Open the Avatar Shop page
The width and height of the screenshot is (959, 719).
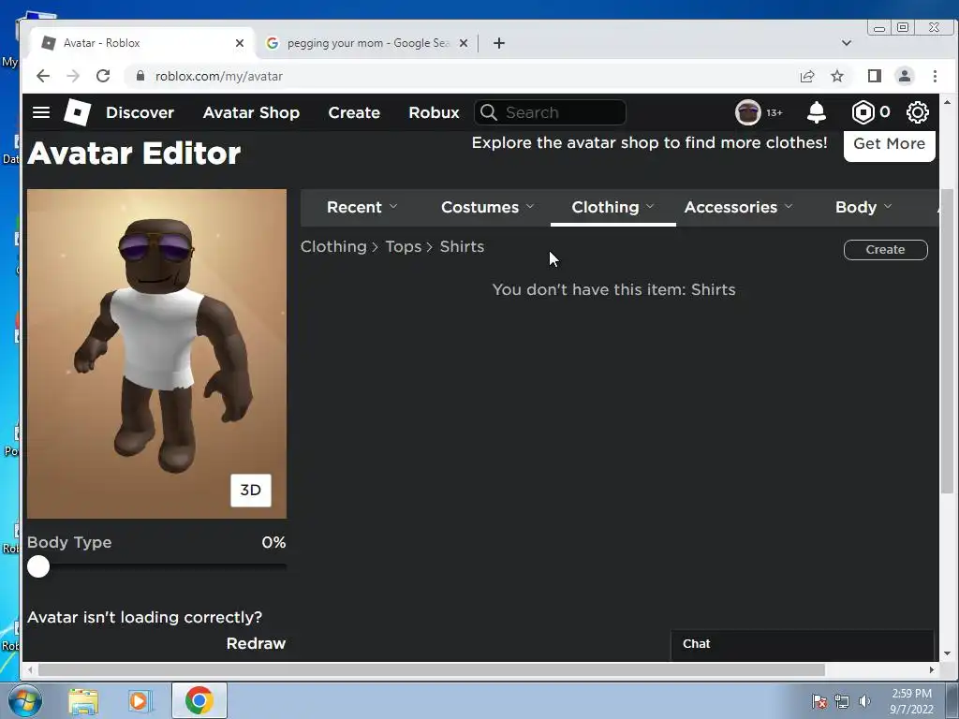pyautogui.click(x=251, y=112)
